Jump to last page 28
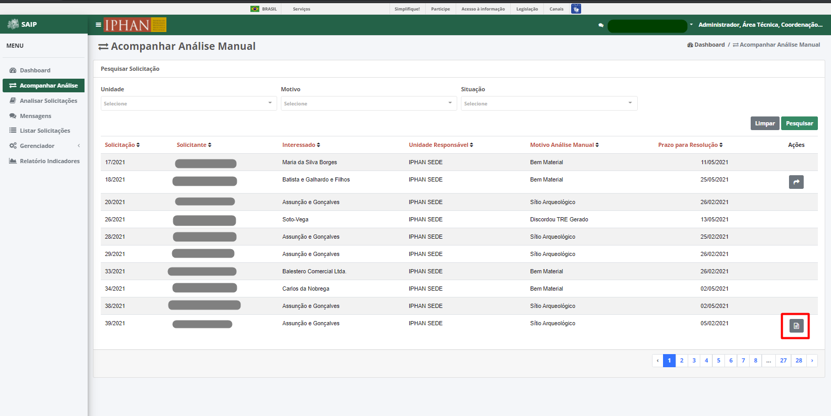This screenshot has width=831, height=416. 799,360
